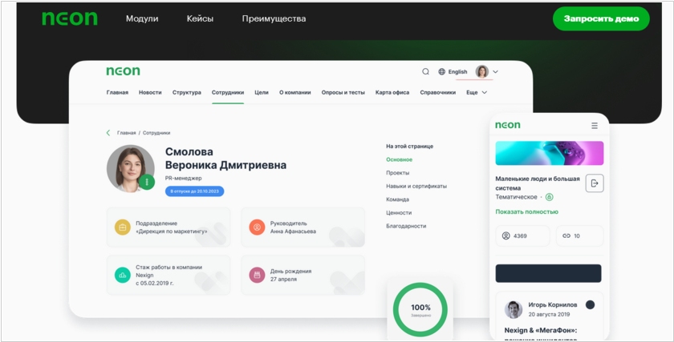Click the employee profile photo
Screen dimensions: 674x342
130,167
